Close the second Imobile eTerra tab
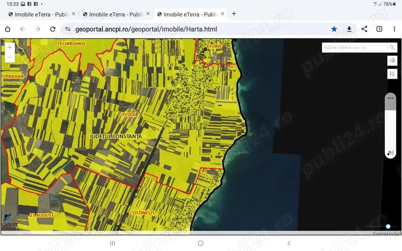 point(148,14)
